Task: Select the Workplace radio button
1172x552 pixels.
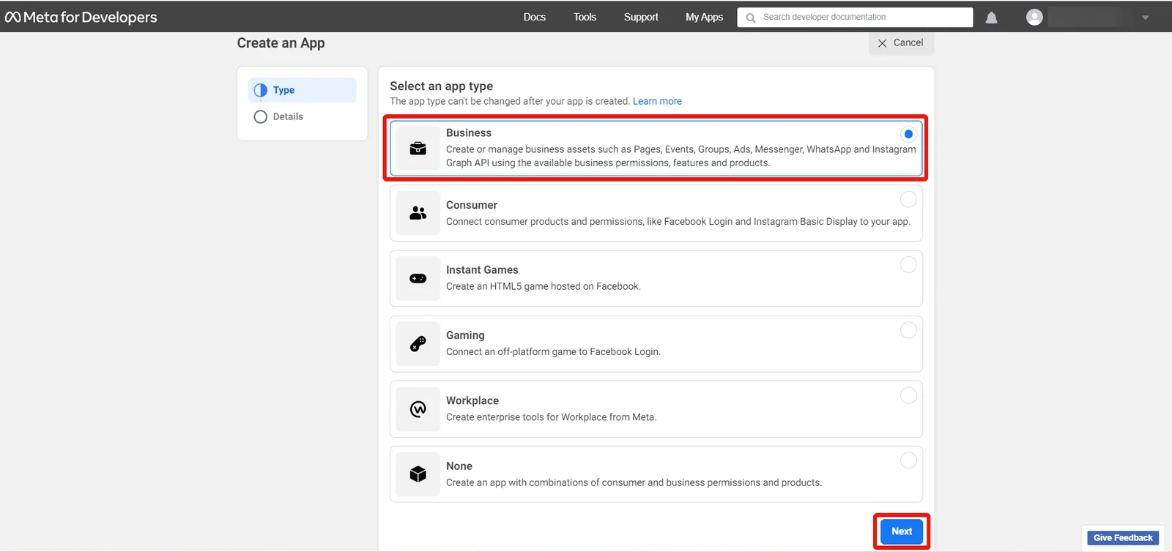Action: pyautogui.click(x=908, y=395)
